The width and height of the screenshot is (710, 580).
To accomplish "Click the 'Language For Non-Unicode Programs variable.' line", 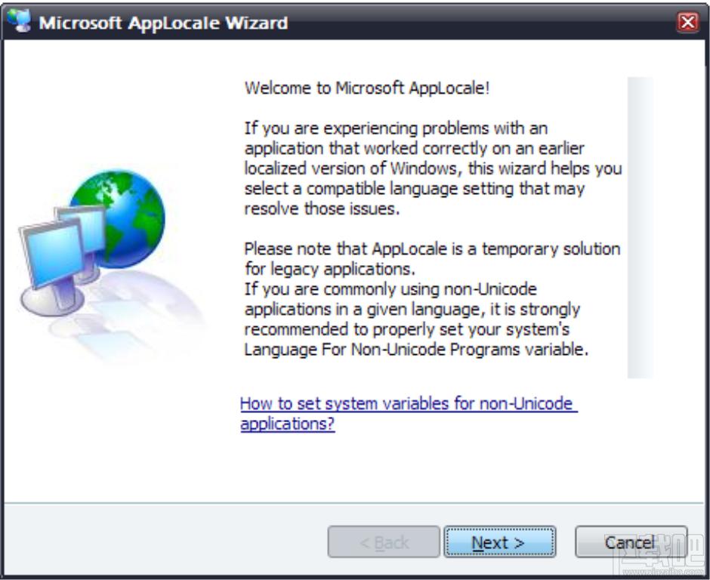I will tap(416, 350).
